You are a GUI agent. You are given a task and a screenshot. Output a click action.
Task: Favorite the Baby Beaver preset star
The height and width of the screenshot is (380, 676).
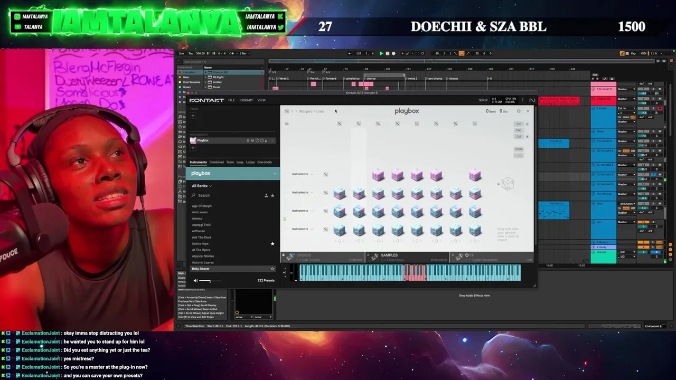coord(273,269)
